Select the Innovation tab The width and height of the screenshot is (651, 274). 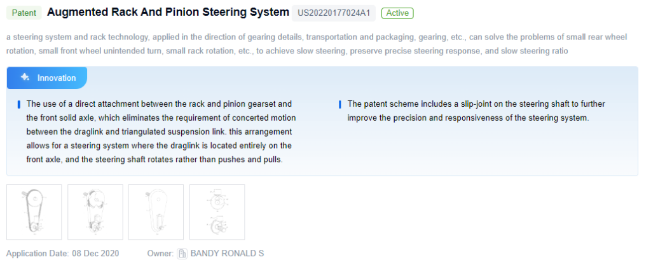[x=47, y=78]
